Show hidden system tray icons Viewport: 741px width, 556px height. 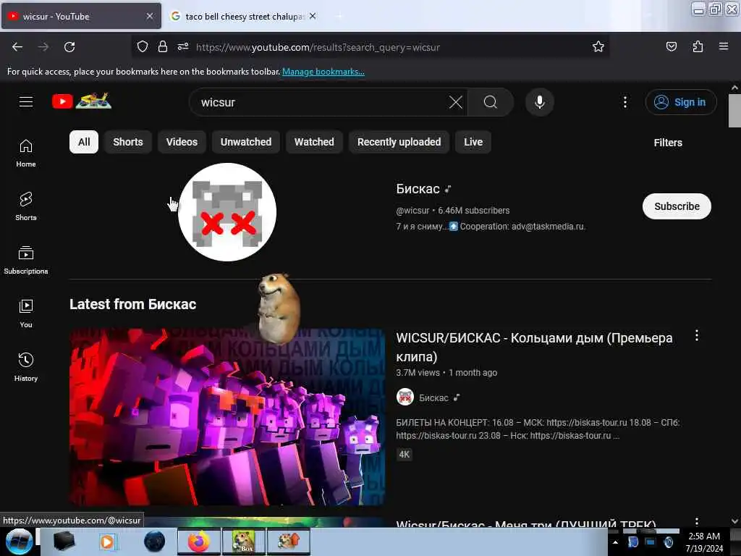click(x=615, y=542)
